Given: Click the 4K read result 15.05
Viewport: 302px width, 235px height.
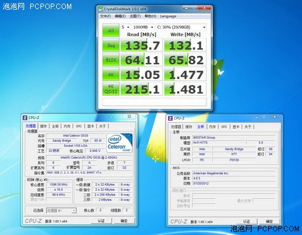Looking at the screenshot, I should (141, 74).
